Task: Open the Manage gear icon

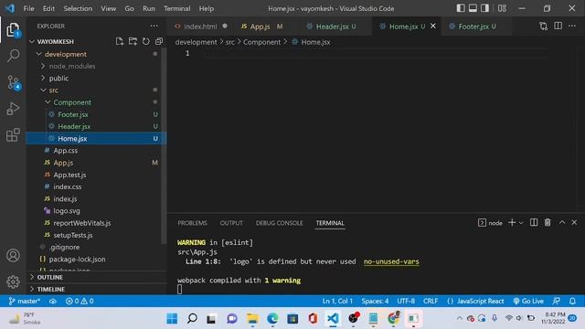Action: click(x=13, y=281)
